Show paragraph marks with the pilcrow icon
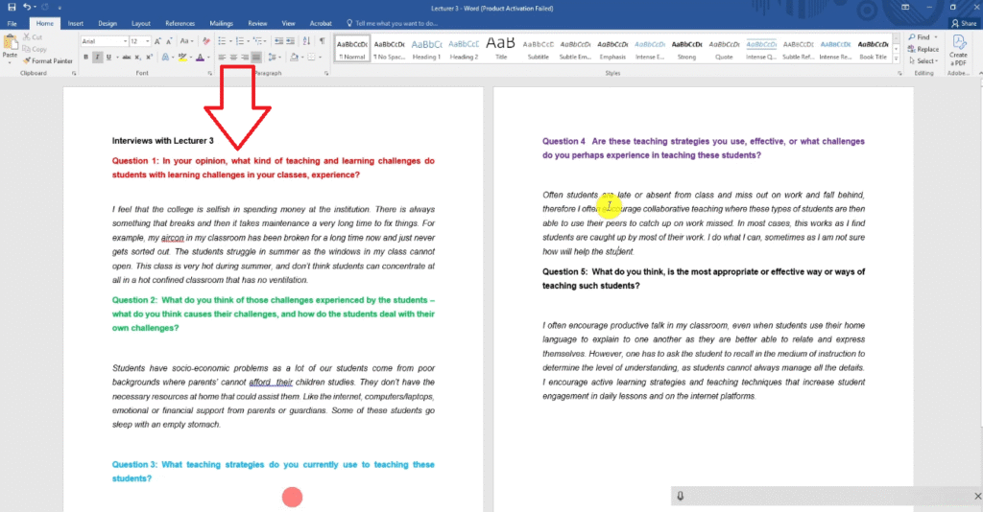The width and height of the screenshot is (983, 512). point(322,41)
